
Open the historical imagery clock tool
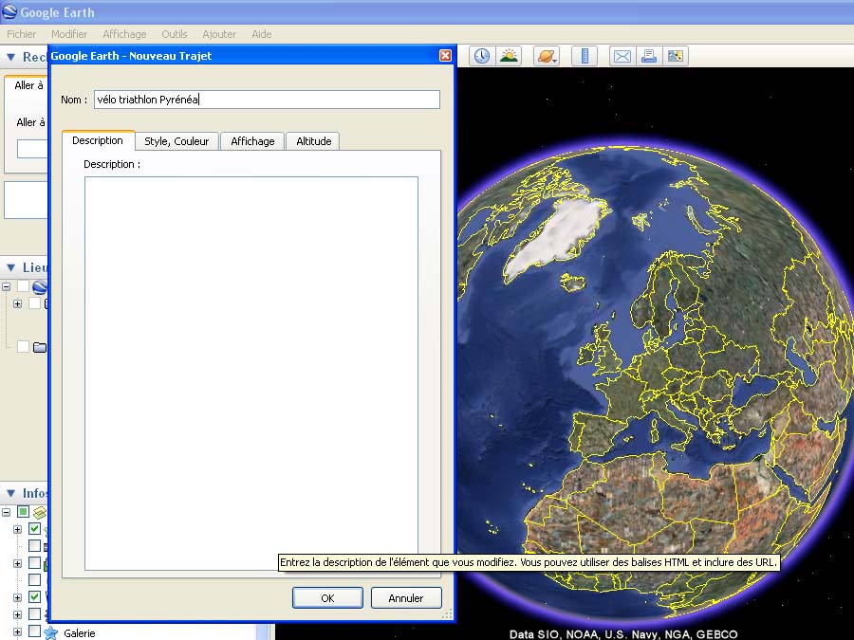(482, 56)
